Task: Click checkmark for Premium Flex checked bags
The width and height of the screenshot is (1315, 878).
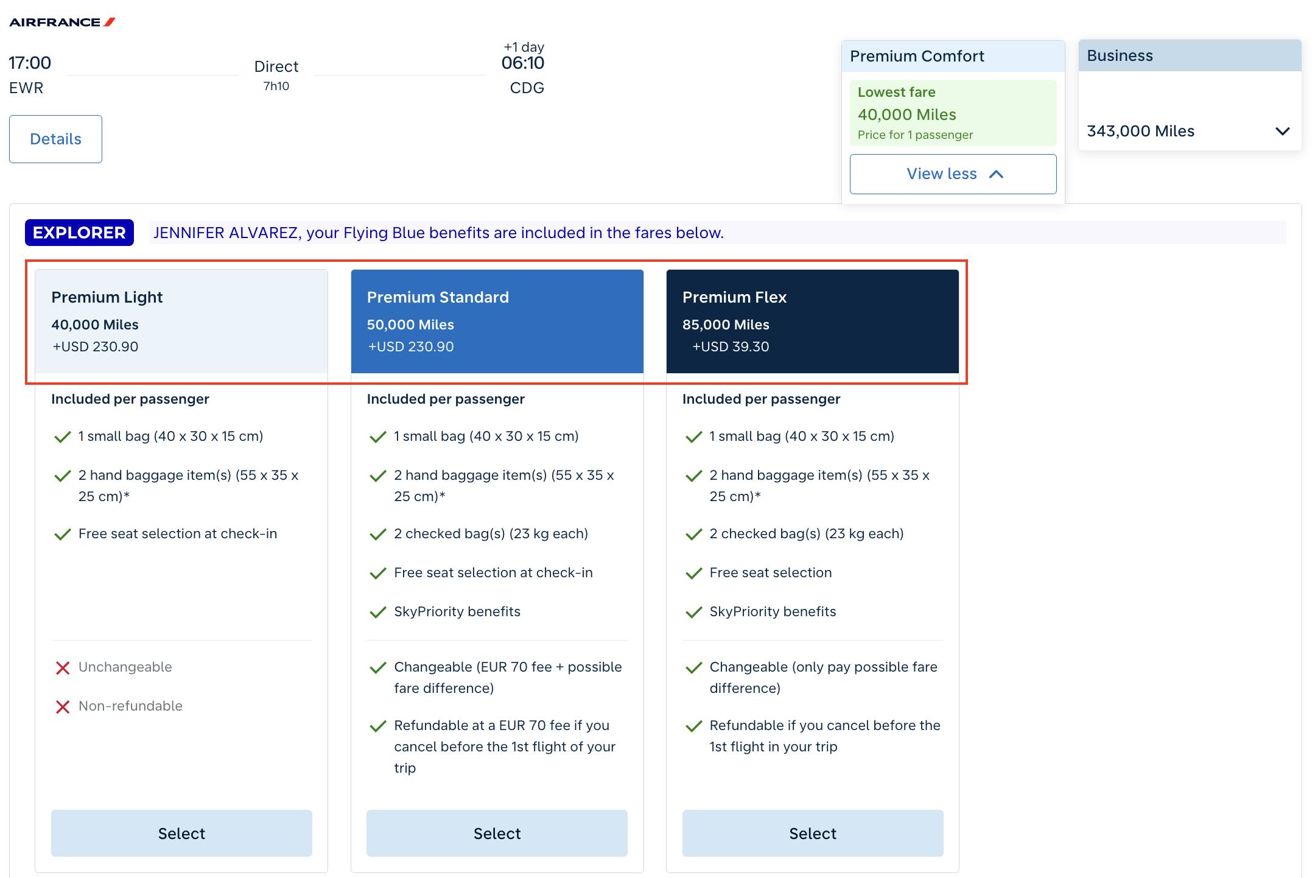Action: tap(694, 535)
